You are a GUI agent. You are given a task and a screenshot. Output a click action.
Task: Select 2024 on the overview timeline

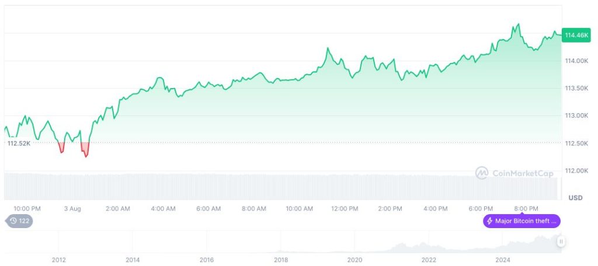[x=503, y=260]
